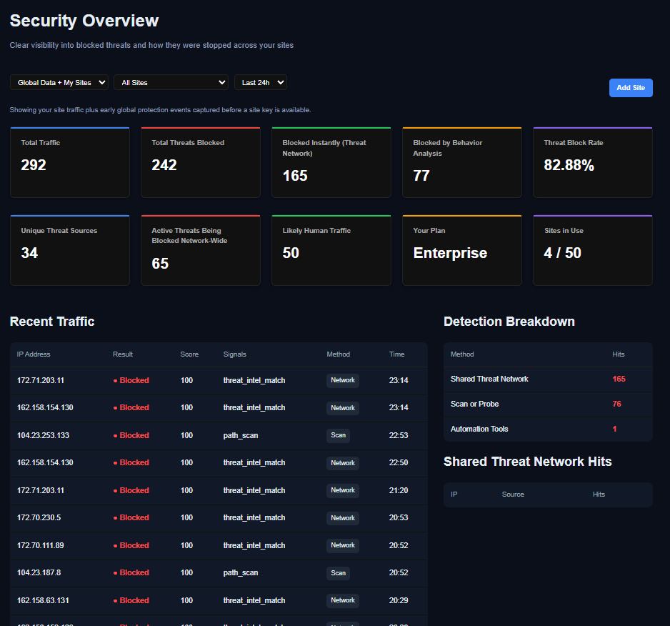
Task: Click the 165 hits value in Detection Breakdown
Action: point(619,379)
